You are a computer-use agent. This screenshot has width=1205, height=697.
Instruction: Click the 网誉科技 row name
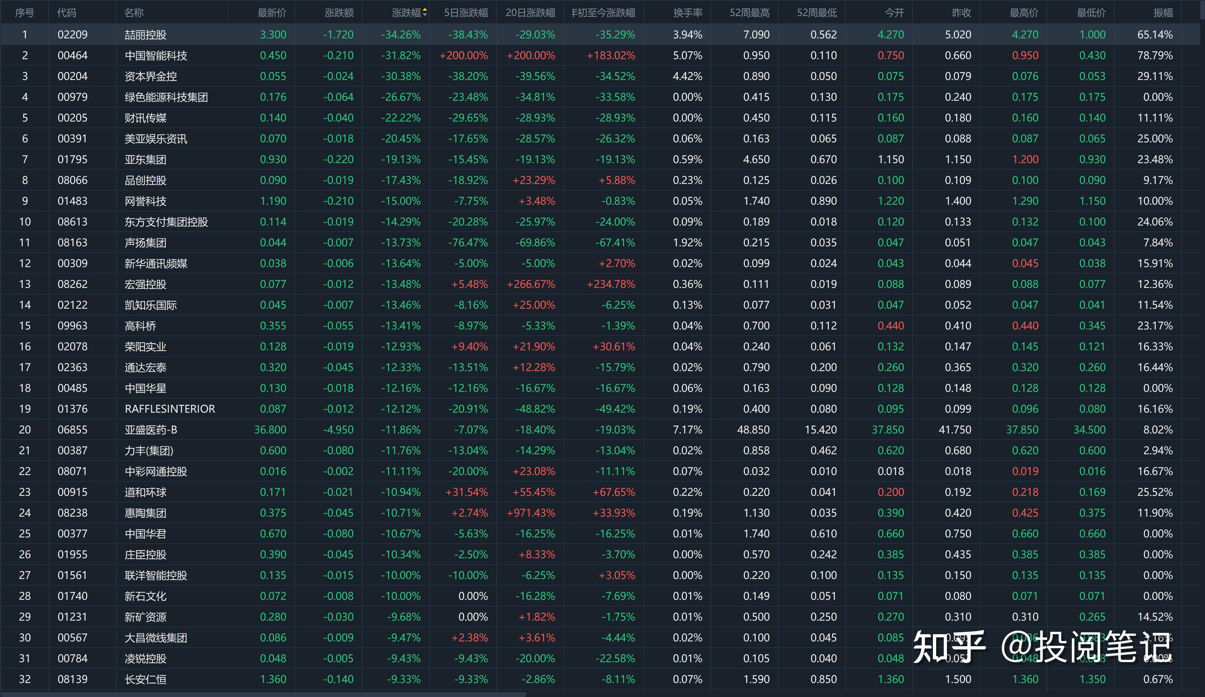pos(145,201)
